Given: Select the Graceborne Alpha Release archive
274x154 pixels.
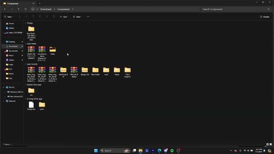Looking at the screenshot, I should pyautogui.click(x=42, y=54).
